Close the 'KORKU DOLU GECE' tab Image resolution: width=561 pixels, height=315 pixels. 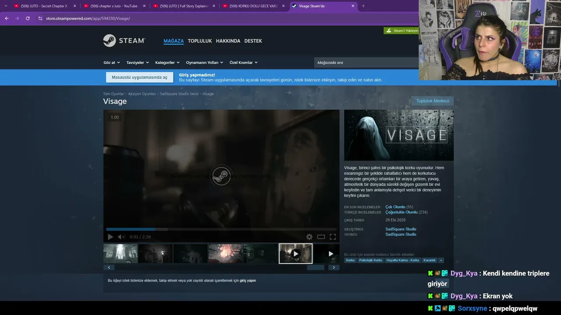click(x=283, y=6)
